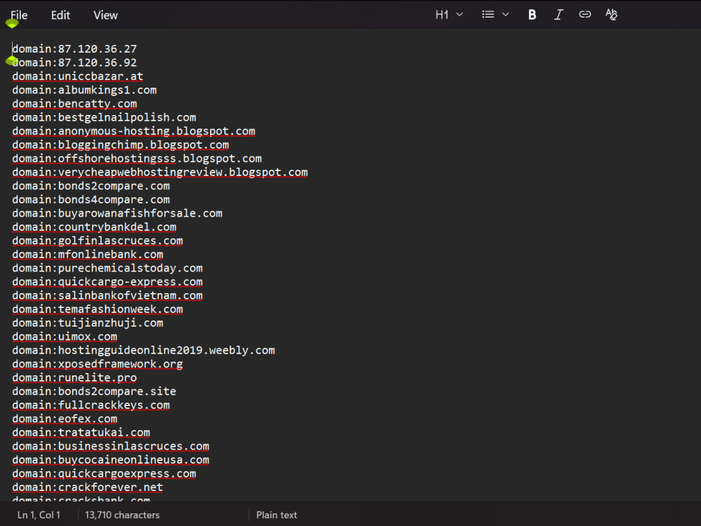Click the line domain:uniccbazar.at
This screenshot has width=701, height=526.
click(78, 76)
